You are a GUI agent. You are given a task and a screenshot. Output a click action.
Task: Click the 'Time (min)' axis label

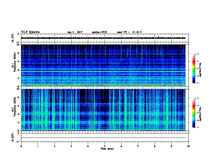point(107,149)
